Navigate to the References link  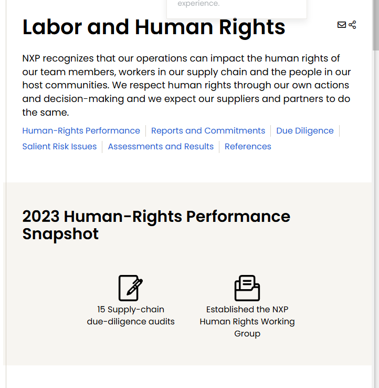(x=248, y=147)
